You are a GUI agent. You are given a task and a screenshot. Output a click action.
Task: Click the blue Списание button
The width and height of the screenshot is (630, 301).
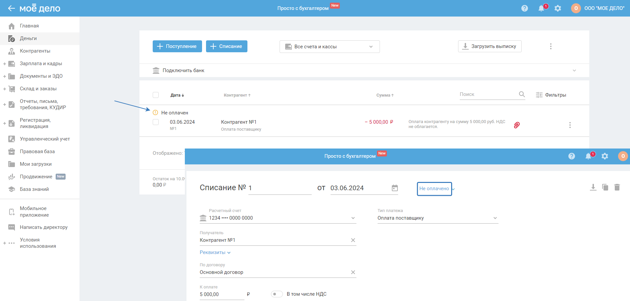pos(227,46)
